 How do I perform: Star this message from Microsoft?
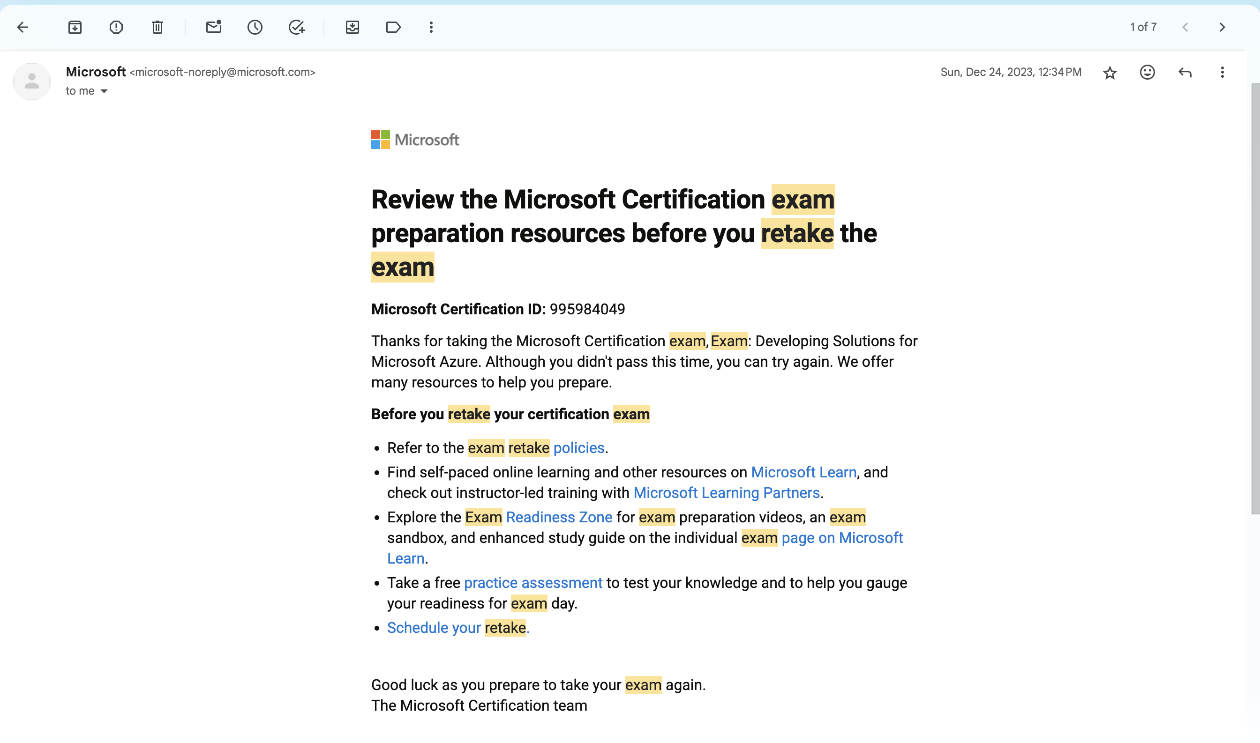click(1110, 73)
